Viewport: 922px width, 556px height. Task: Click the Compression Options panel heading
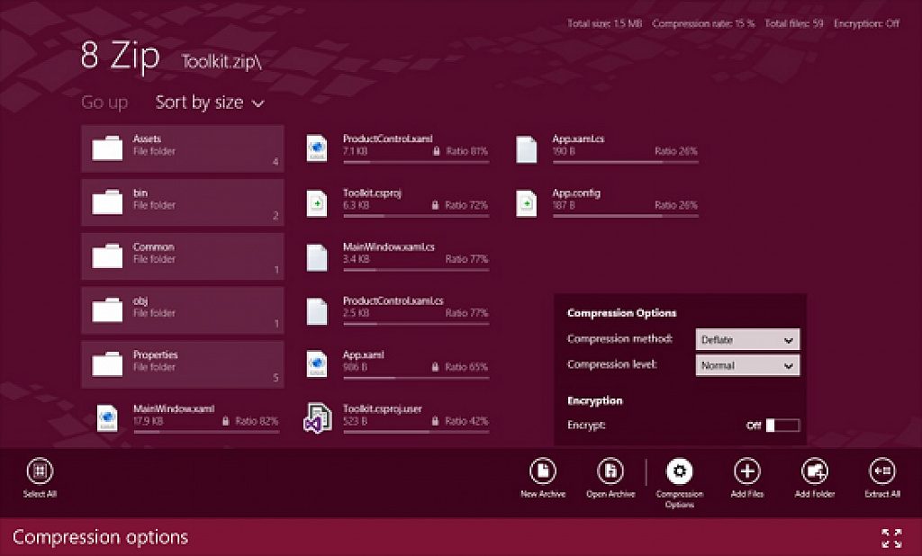pos(621,313)
